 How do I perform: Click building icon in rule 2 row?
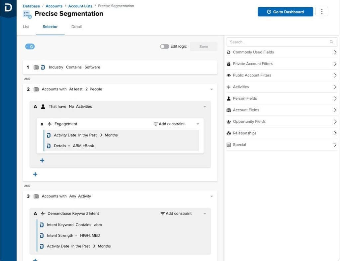(36, 89)
